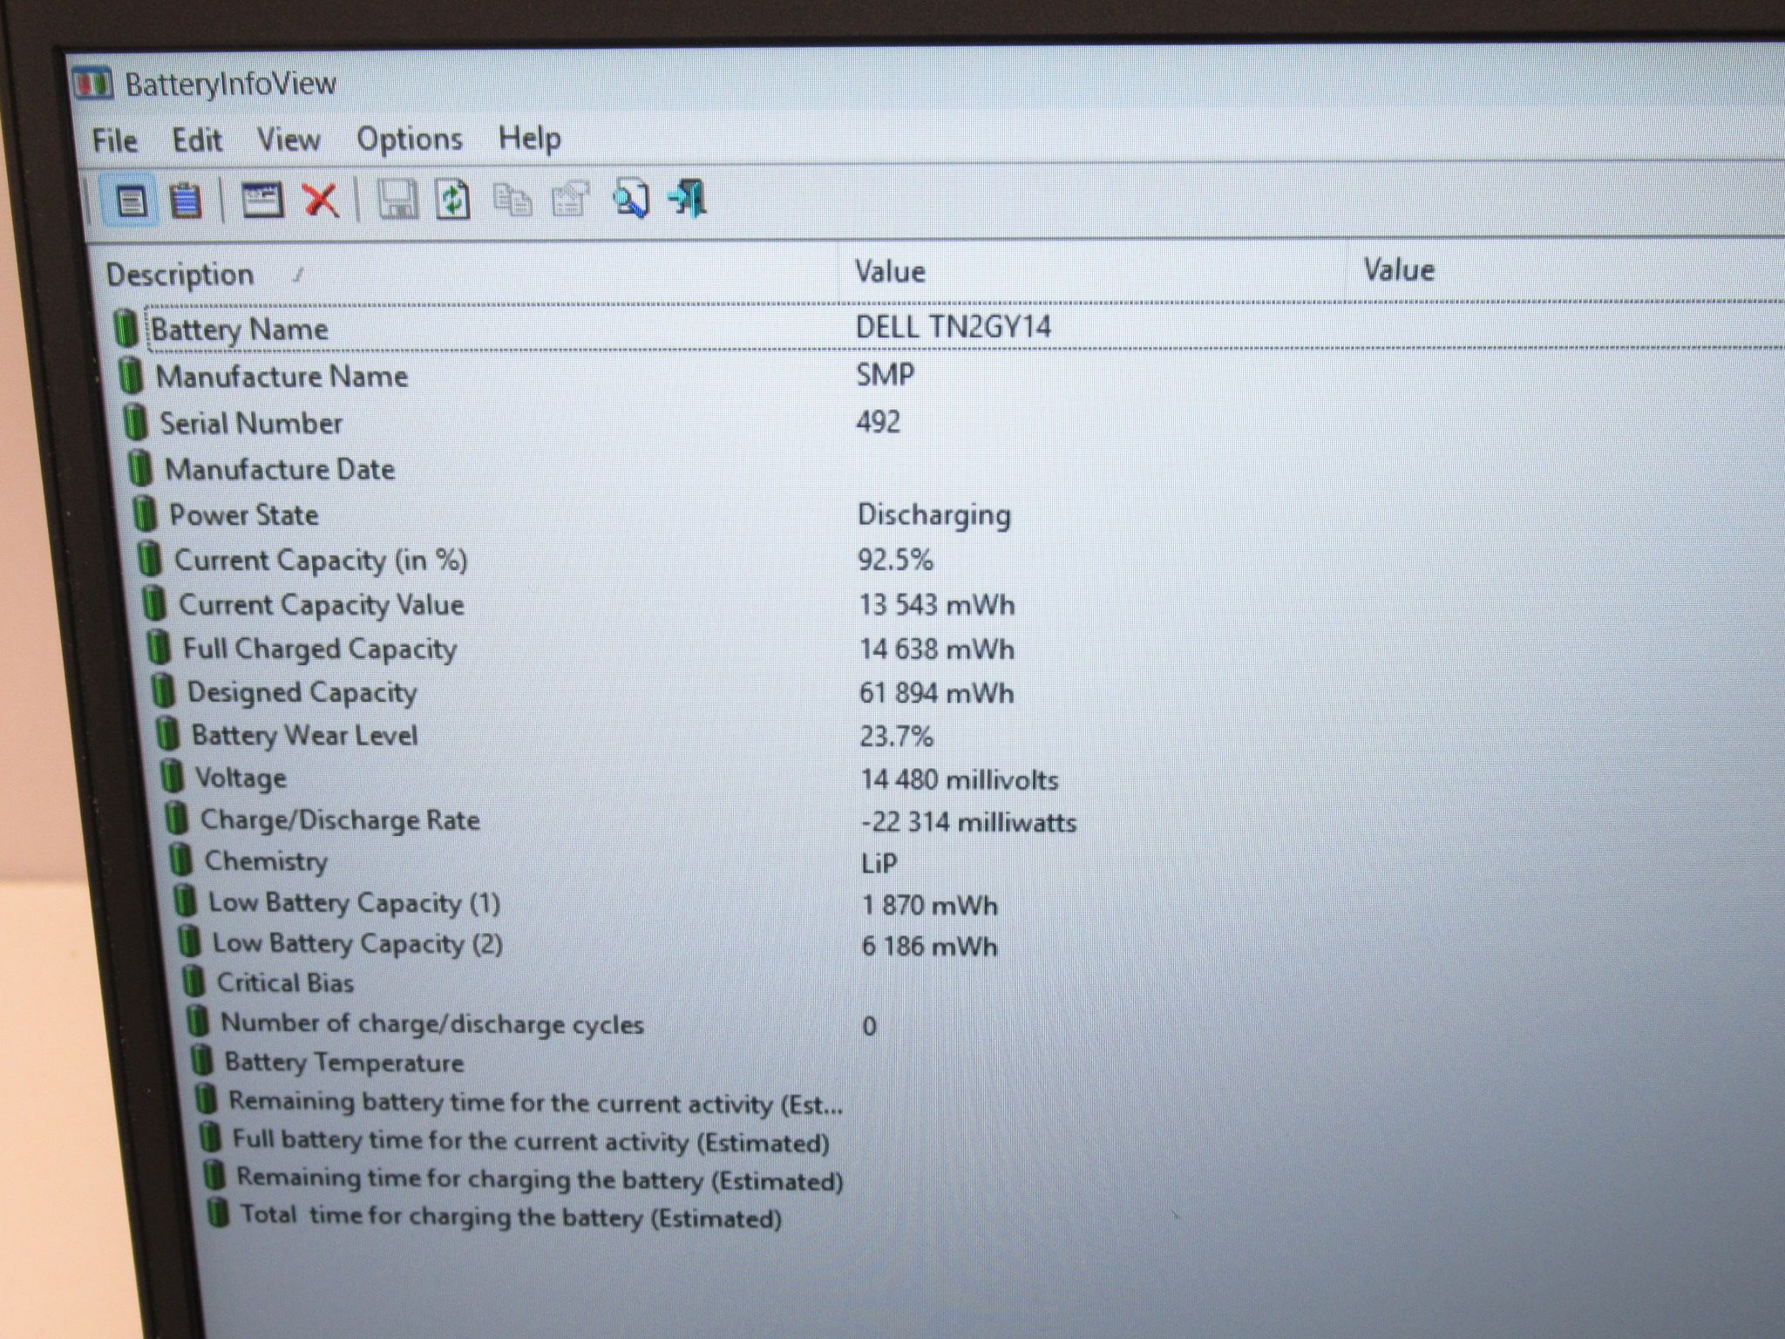Click the 1 870 mWh value
The height and width of the screenshot is (1339, 1785).
[930, 905]
